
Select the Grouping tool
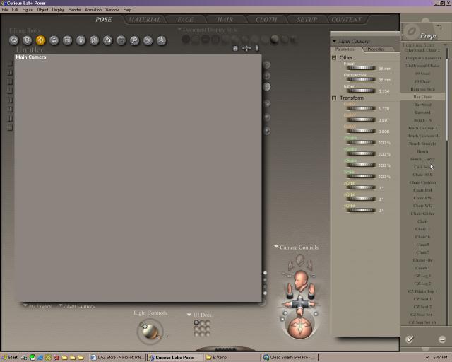click(121, 40)
